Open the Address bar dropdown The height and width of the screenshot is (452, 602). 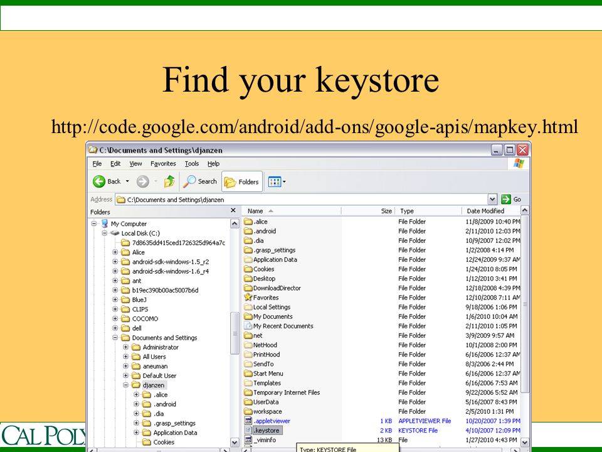click(x=493, y=199)
